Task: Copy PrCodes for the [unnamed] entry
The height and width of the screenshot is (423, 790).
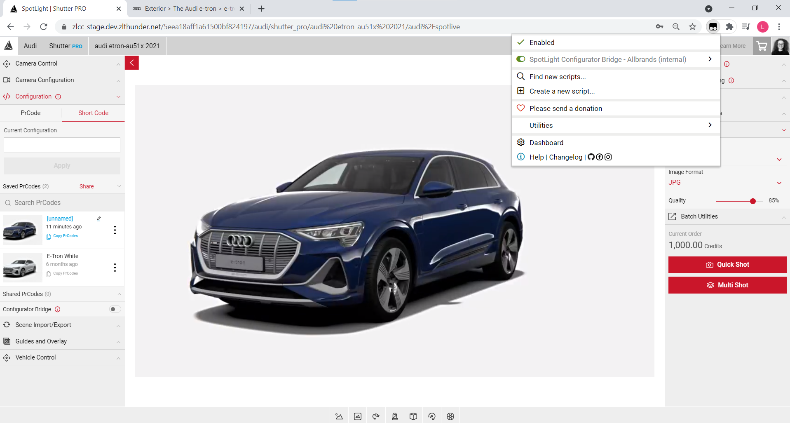Action: (62, 236)
